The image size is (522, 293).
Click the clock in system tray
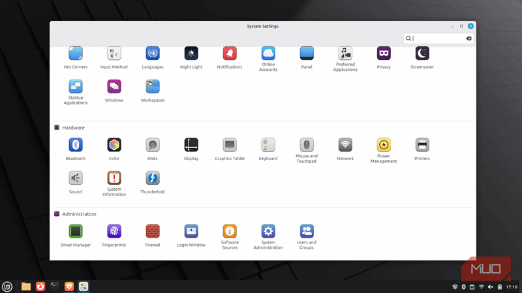pyautogui.click(x=512, y=286)
